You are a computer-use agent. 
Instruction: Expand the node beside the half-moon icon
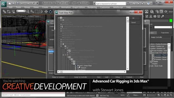61,44
